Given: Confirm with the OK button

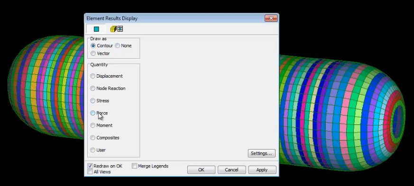Looking at the screenshot, I should 201,169.
